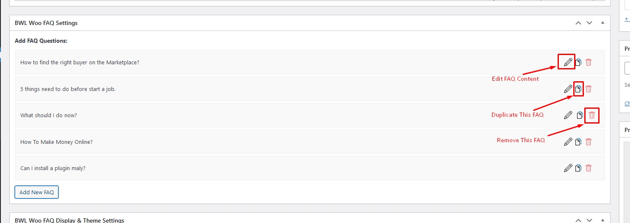Toggle the Display & Theme Settings panel
630x223 pixels.
[x=602, y=220]
